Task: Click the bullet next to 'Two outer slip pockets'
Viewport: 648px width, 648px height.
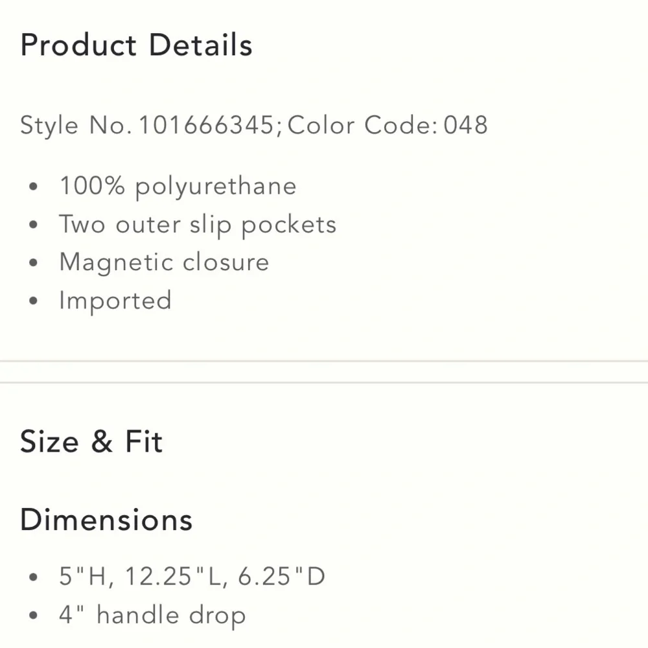Action: click(x=34, y=226)
